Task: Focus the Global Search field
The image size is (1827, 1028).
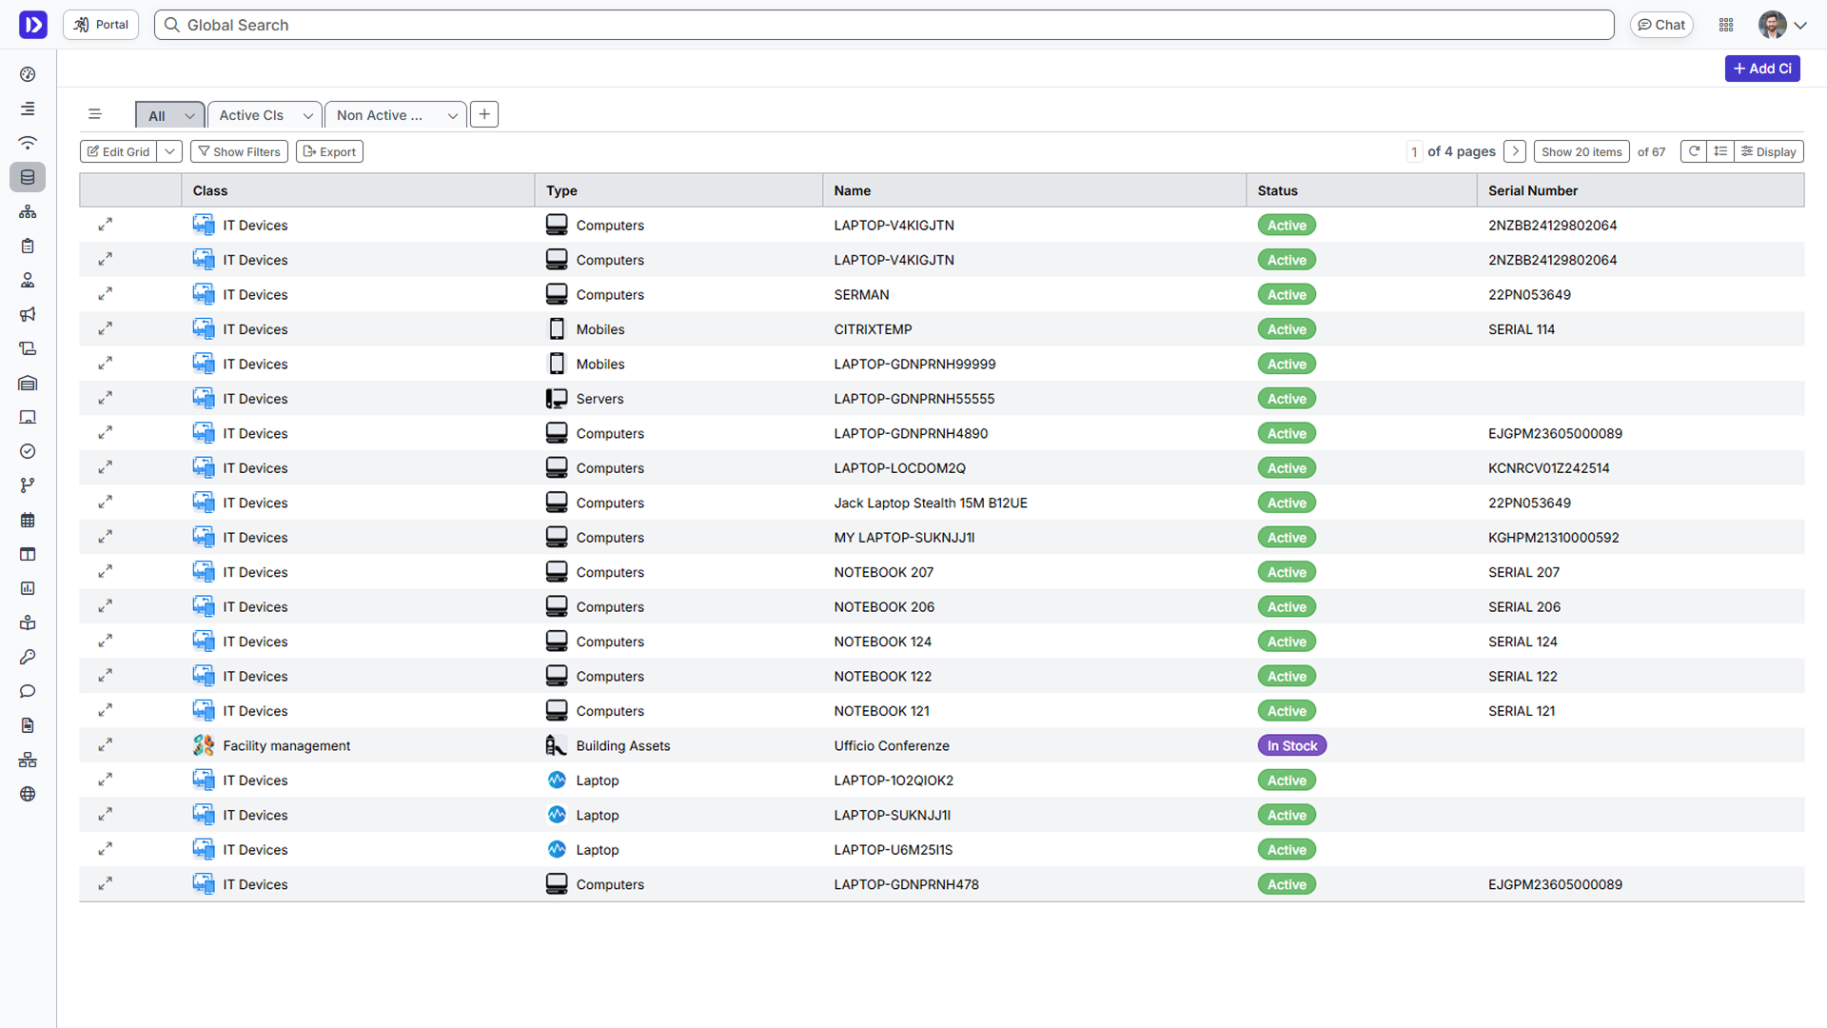Action: point(884,25)
